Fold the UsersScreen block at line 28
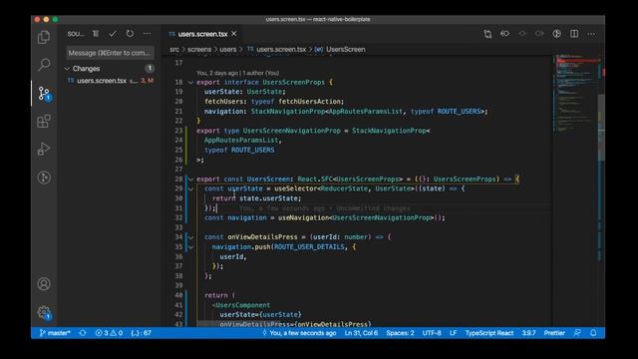The height and width of the screenshot is (359, 638). (x=190, y=179)
